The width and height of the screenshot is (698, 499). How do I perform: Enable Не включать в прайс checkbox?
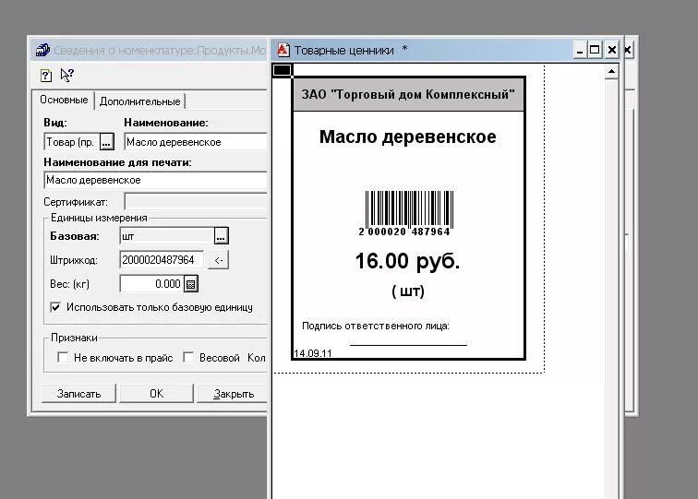[x=63, y=357]
